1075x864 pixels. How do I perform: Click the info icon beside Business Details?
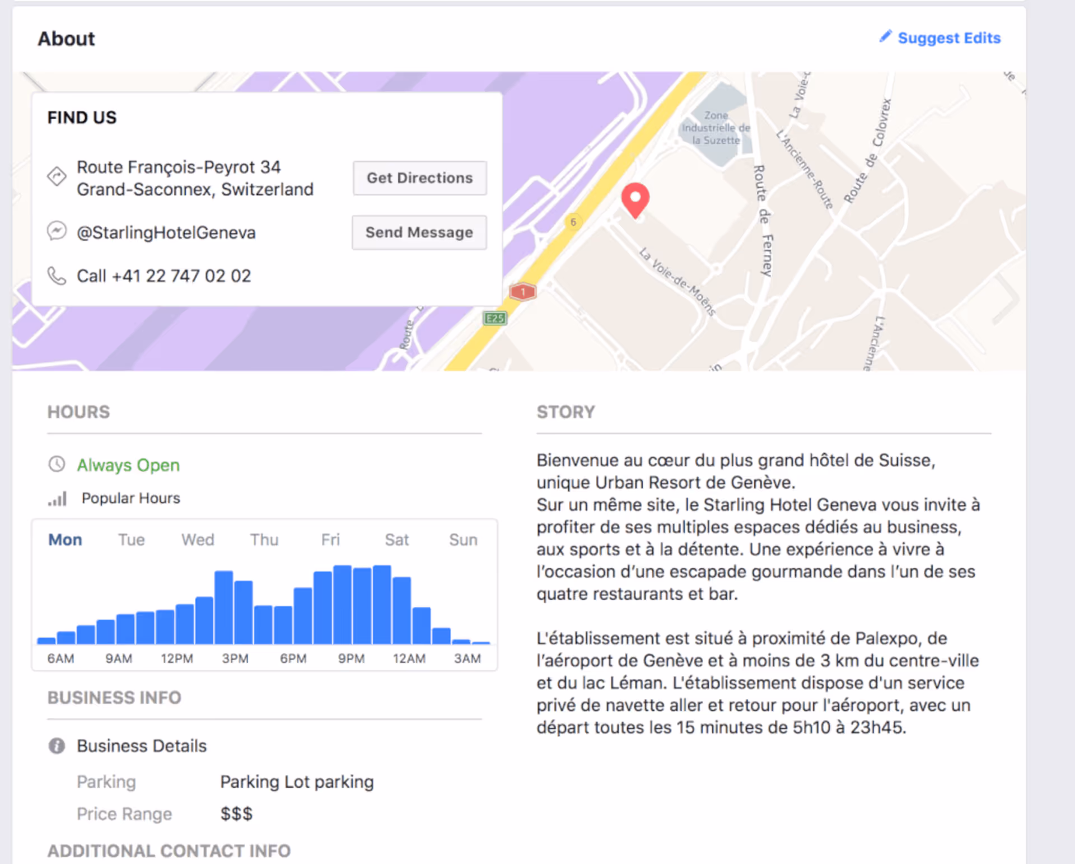pos(57,746)
